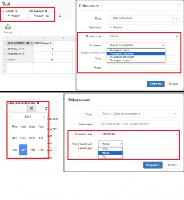Apply the 'Текущий год' filter button
184x200 pixels.
[41, 16]
